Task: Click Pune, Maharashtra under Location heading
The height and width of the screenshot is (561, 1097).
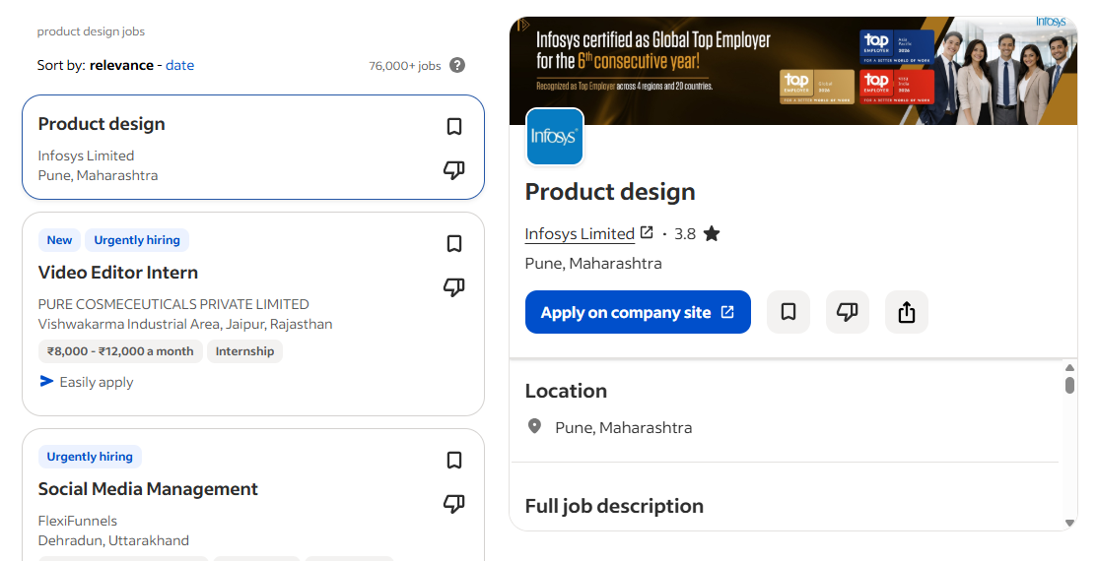Action: click(x=623, y=427)
